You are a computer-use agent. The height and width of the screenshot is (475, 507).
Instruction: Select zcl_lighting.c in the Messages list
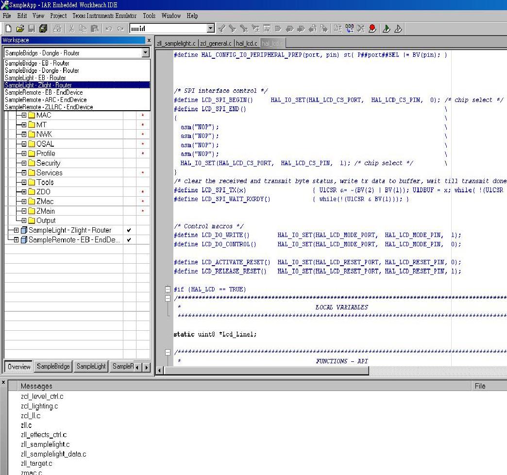click(39, 406)
